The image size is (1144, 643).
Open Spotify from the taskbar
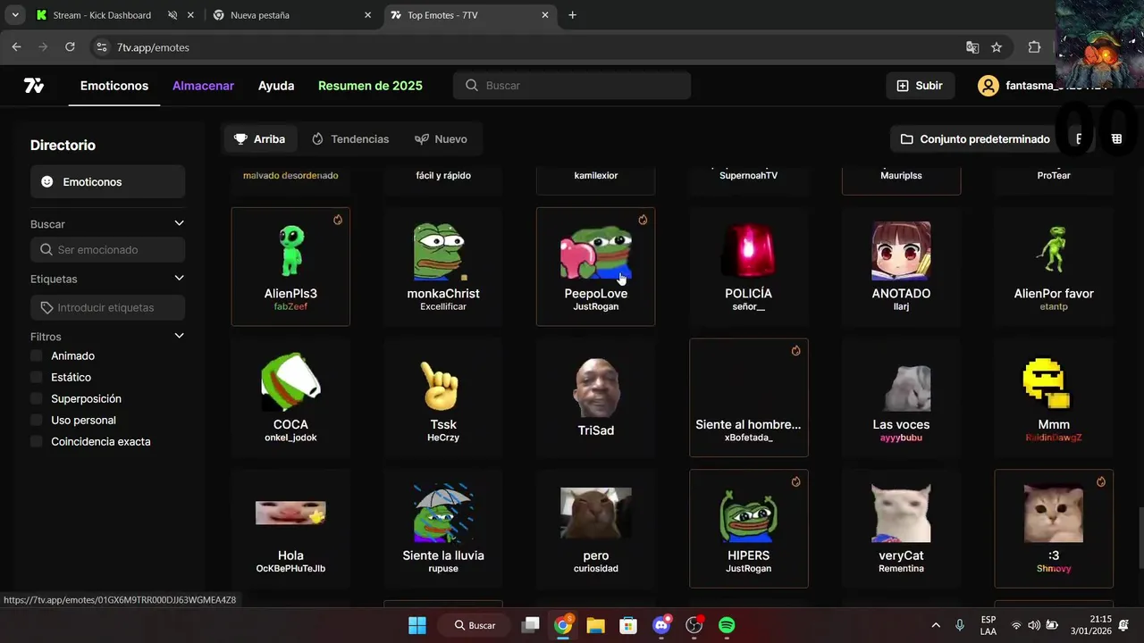[727, 625]
